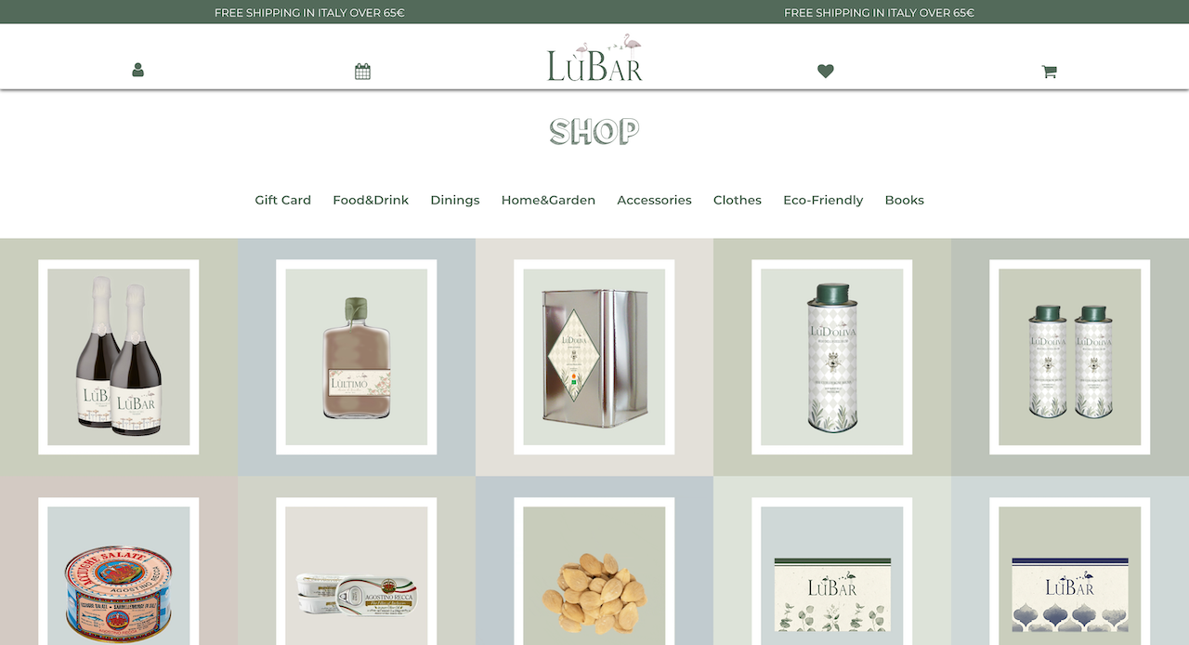Go home via LùBar flamingo logo
Image resolution: width=1189 pixels, height=645 pixels.
594,58
